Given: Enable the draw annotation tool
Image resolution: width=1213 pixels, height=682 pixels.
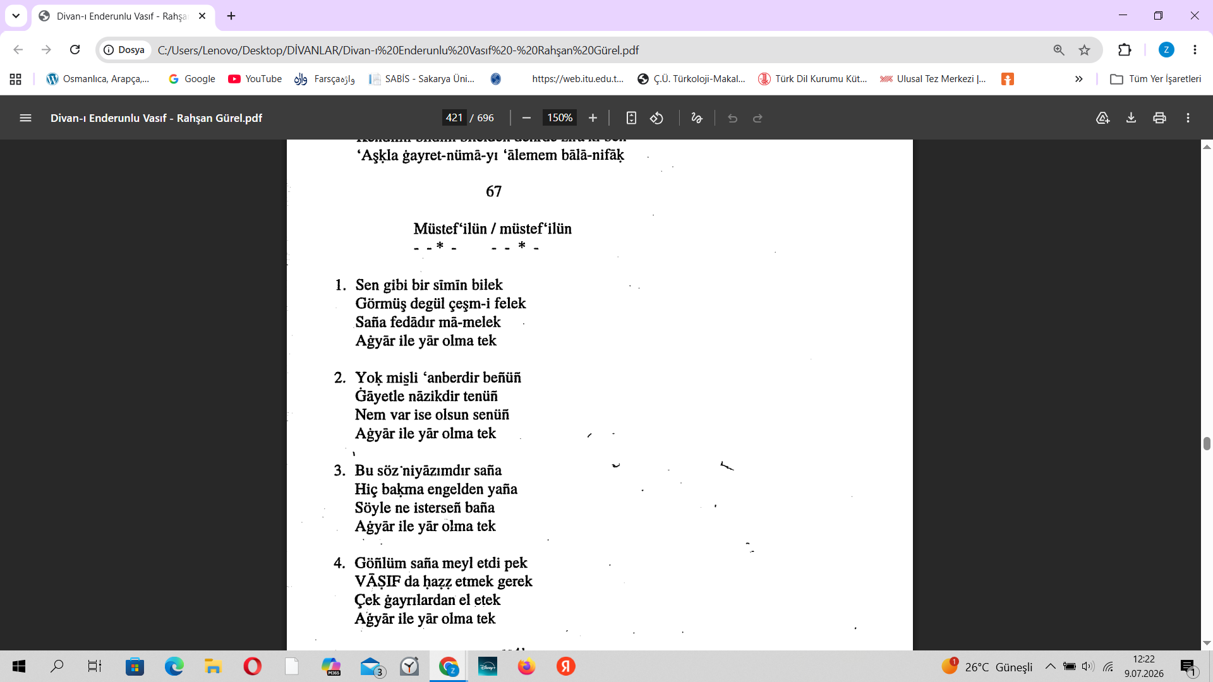Looking at the screenshot, I should click(697, 118).
